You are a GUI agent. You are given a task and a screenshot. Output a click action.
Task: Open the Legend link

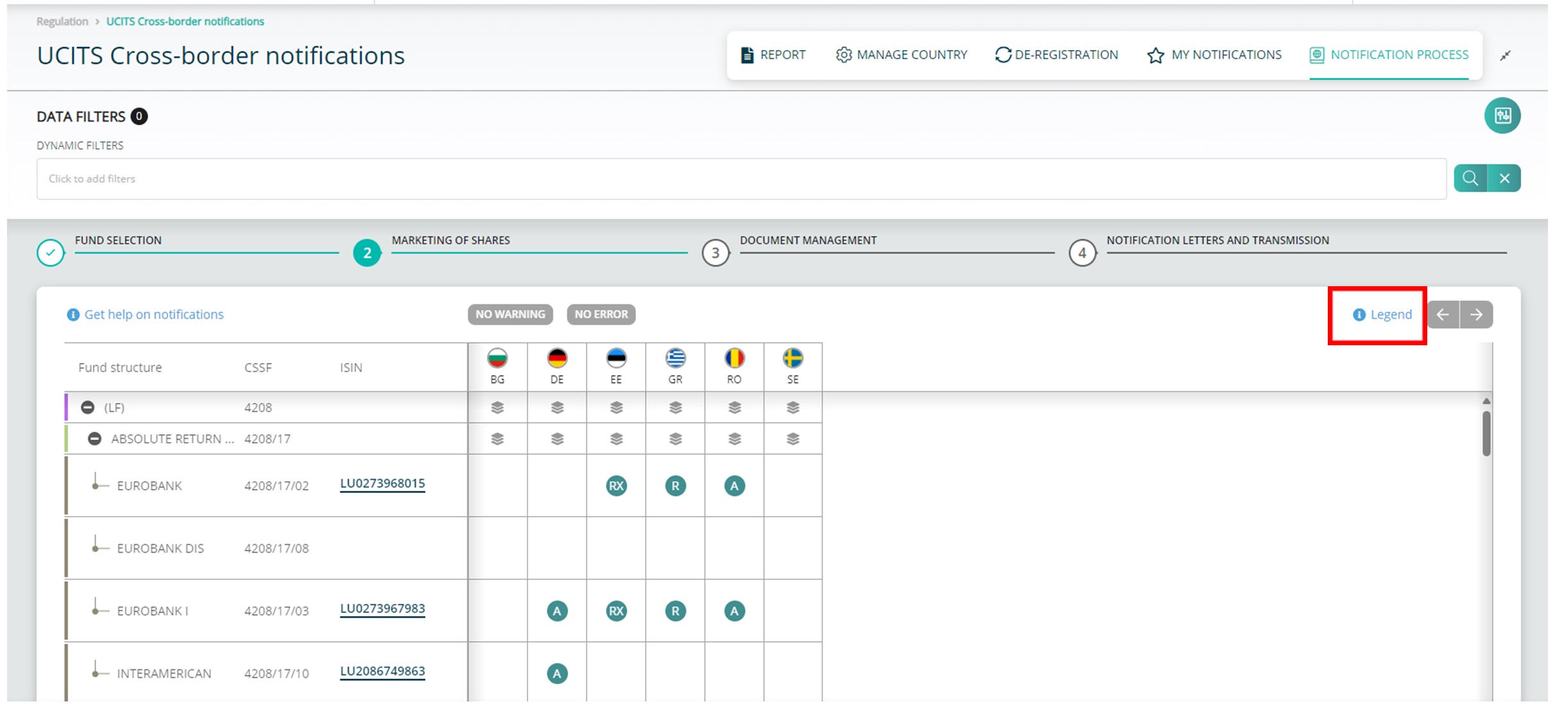pos(1382,314)
